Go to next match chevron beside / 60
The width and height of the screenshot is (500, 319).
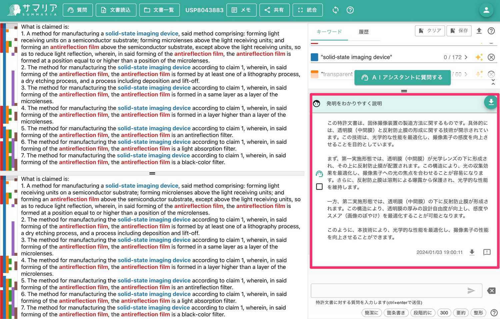click(466, 74)
